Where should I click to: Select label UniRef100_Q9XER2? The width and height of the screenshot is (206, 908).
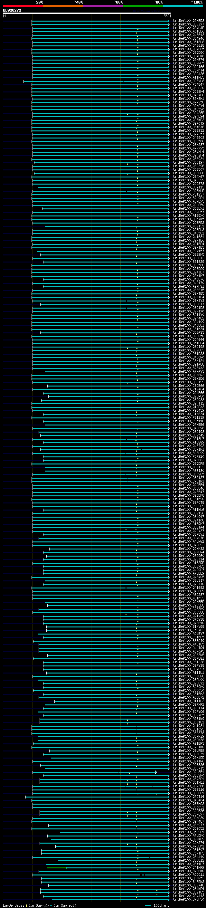click(x=188, y=375)
